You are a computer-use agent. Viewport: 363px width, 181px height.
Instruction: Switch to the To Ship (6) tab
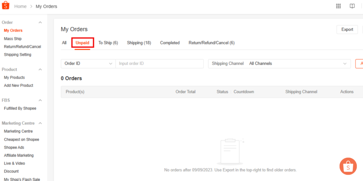108,43
